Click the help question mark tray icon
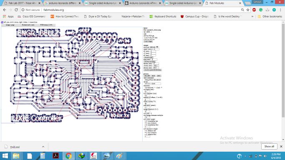Viewport: 285px width, 160px height. 240,156
